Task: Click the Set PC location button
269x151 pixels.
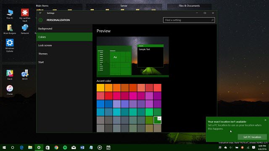Action: coord(252,137)
